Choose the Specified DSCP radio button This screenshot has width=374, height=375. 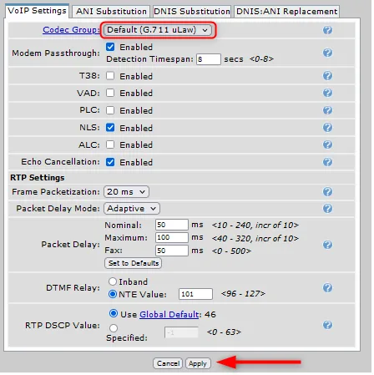[x=114, y=328]
